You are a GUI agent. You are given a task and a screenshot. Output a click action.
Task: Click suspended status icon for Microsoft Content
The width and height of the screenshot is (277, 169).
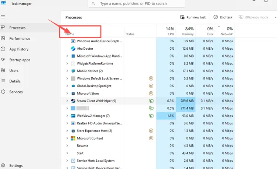pos(151,138)
